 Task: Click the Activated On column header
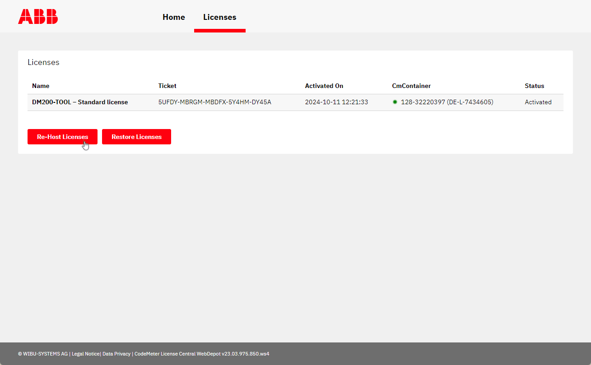pos(324,86)
